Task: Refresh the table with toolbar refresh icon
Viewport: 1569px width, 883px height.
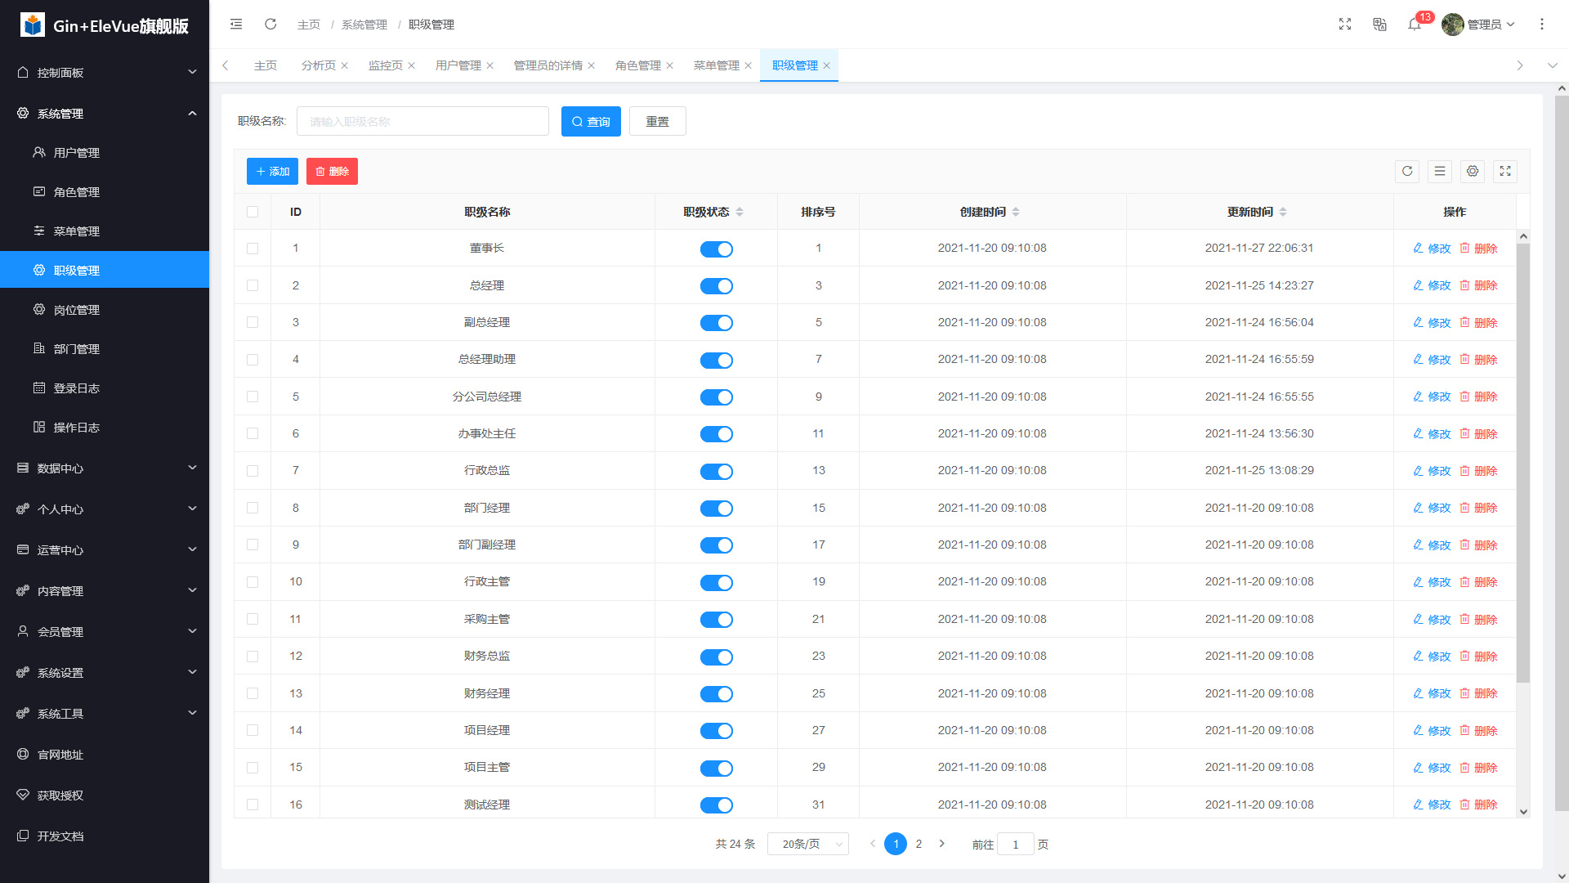Action: 1407,171
